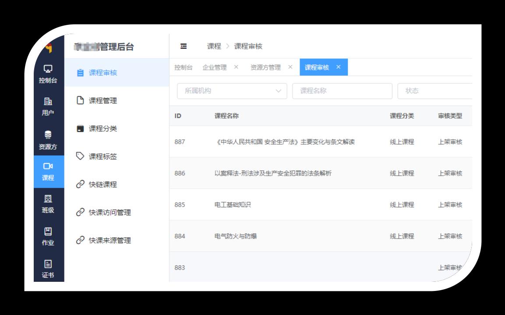Viewport: 505px width, 315px height.
Task: Select ID cell 885
Action: [180, 205]
